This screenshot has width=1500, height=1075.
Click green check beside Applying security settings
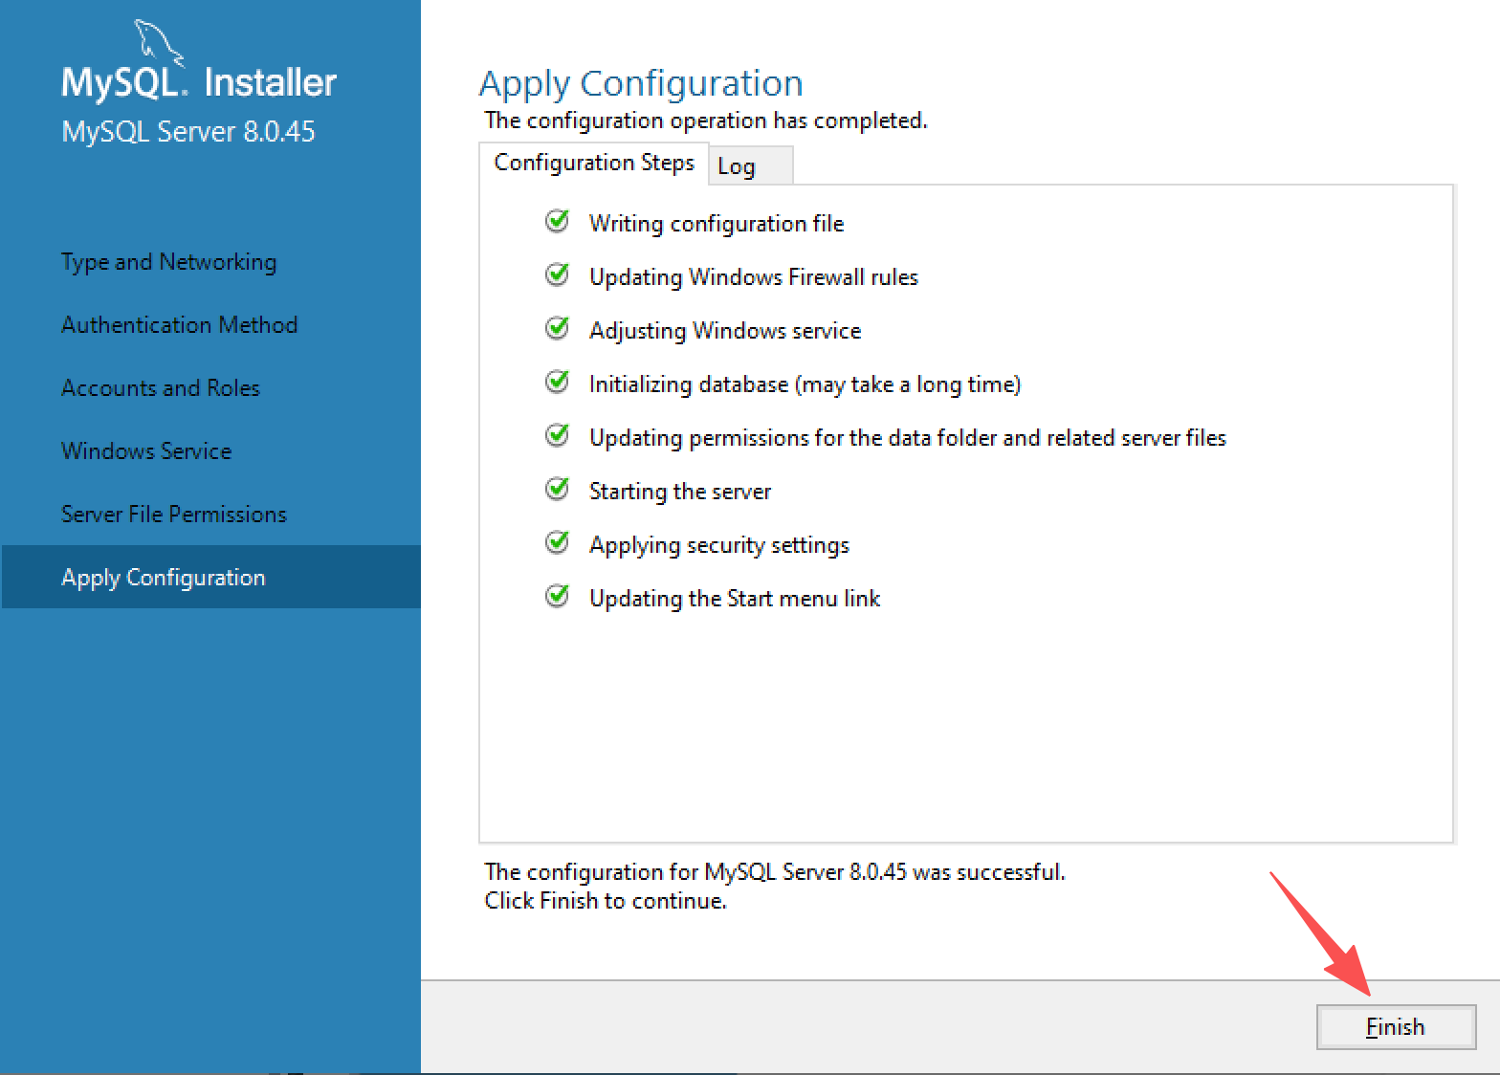[557, 543]
